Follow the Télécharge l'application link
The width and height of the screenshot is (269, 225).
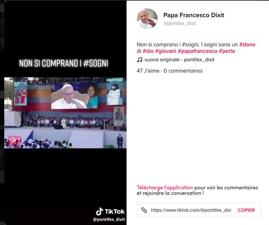pos(165,188)
